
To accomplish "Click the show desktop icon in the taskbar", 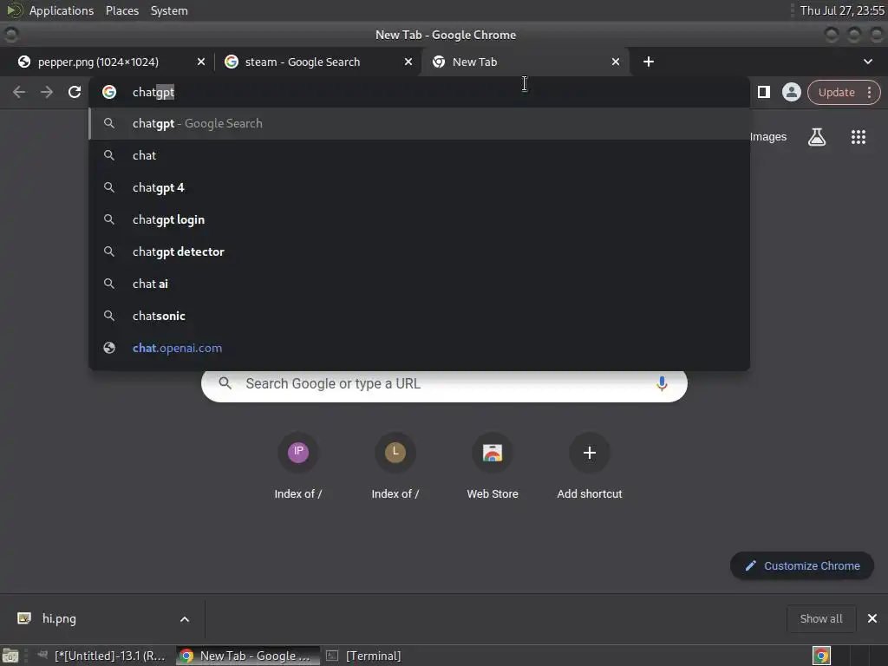I will (x=10, y=656).
